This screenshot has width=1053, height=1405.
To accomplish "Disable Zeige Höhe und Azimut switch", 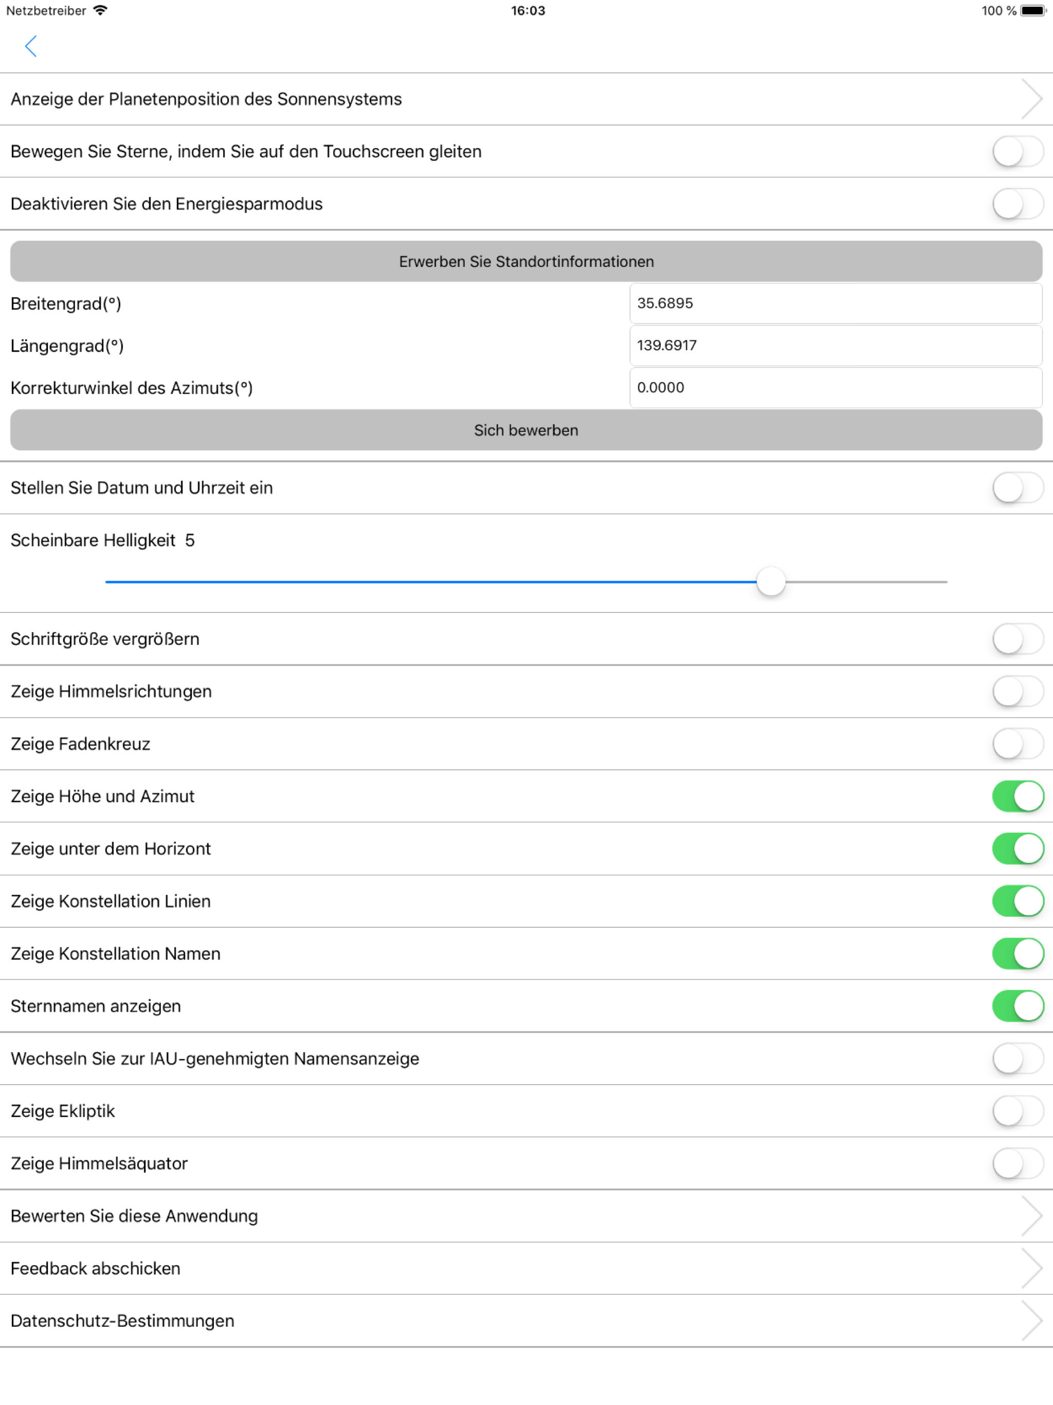I will tap(1018, 797).
